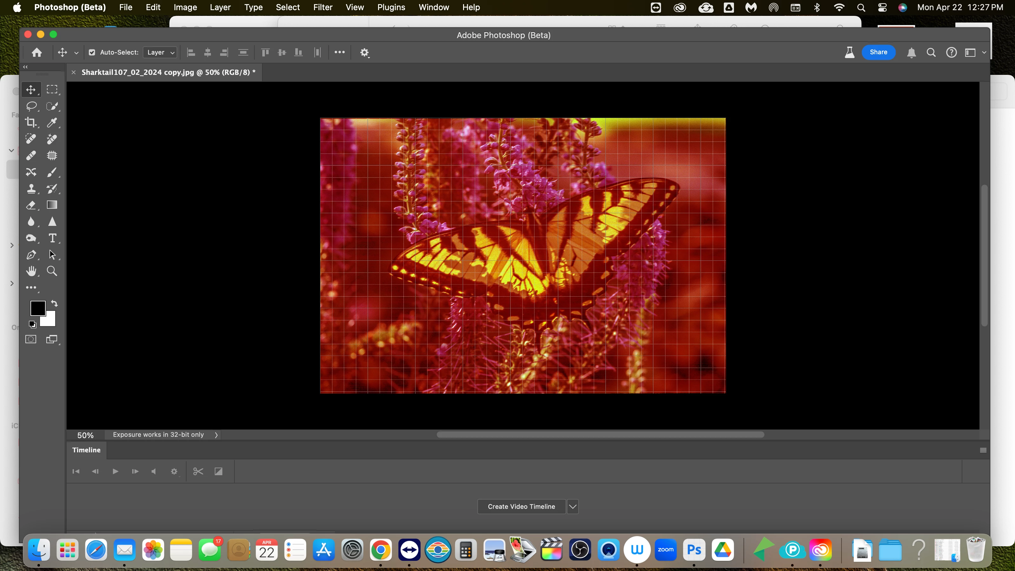Image resolution: width=1015 pixels, height=571 pixels.
Task: Select the Lasso tool
Action: (31, 106)
